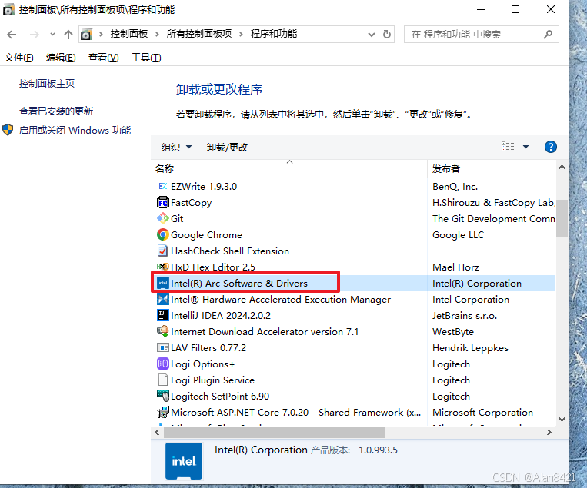This screenshot has height=488, width=587.
Task: Select the Logi Plugin Service row text
Action: [x=212, y=380]
